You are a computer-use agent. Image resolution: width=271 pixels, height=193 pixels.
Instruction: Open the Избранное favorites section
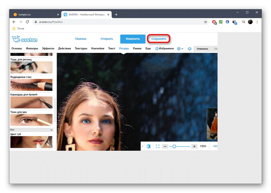(165, 49)
